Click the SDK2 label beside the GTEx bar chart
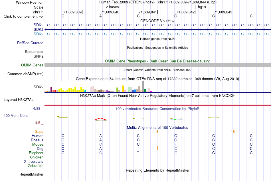The height and width of the screenshot is (181, 271). coord(39,87)
